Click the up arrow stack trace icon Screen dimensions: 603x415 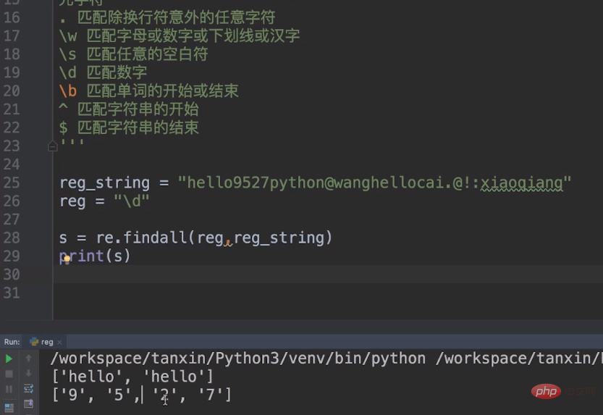point(28,359)
